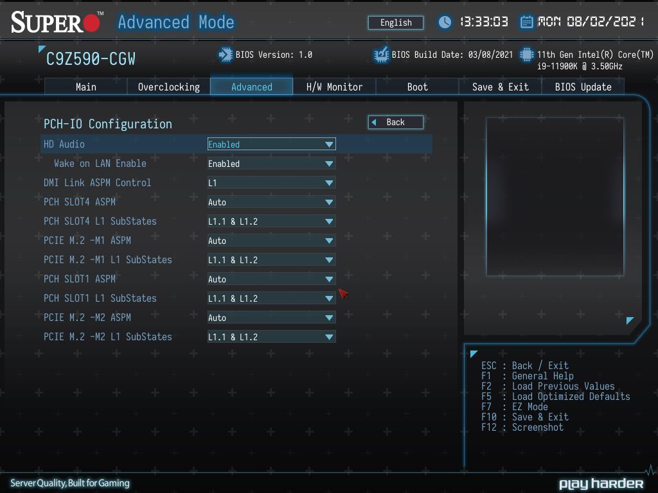Screen dimensions: 658x493
Task: Open the PCH SLOT4 L1 SubStates dropdown
Action: click(x=272, y=221)
